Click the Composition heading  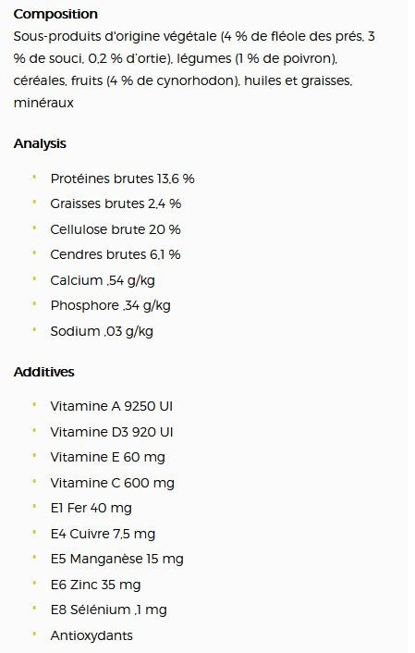[x=55, y=14]
